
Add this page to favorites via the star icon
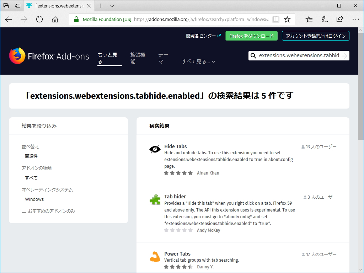288,19
